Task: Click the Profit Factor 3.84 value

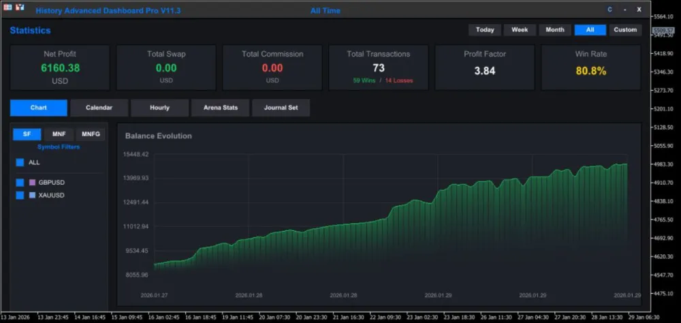Action: (x=485, y=71)
